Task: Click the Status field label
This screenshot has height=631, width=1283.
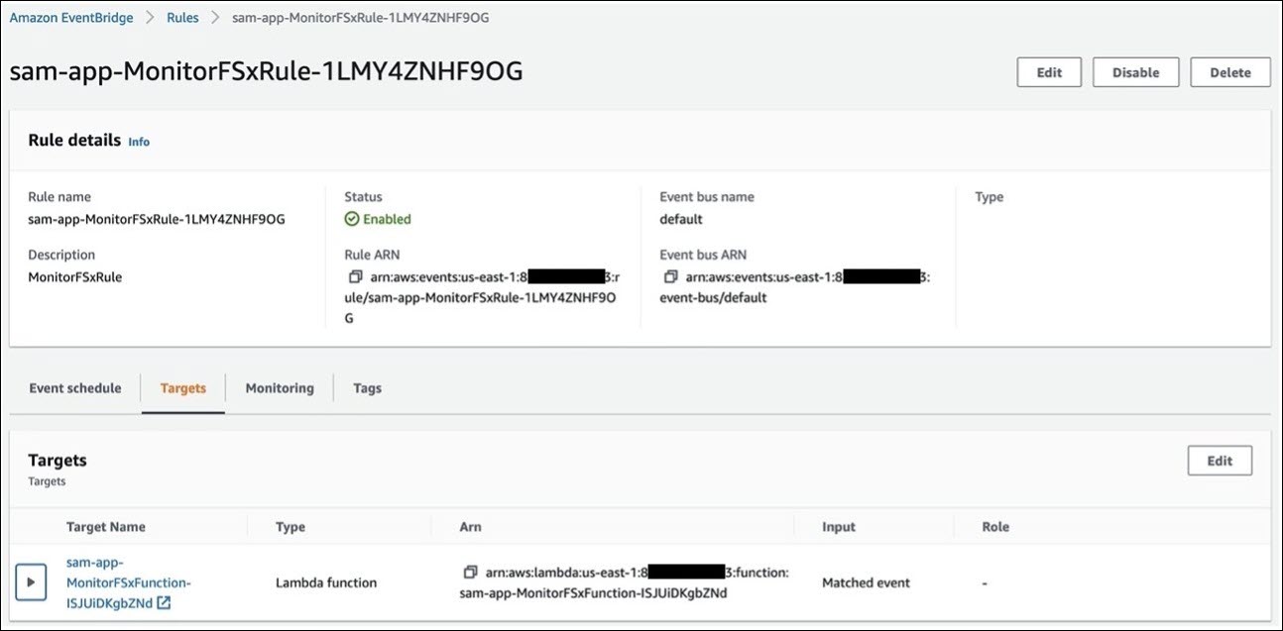Action: 363,197
